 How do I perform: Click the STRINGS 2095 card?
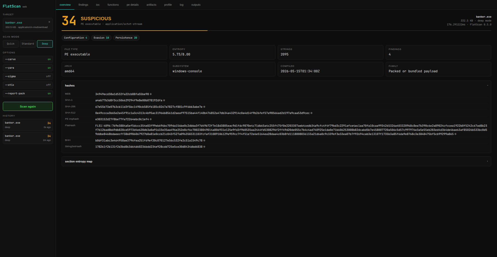tap(331, 52)
